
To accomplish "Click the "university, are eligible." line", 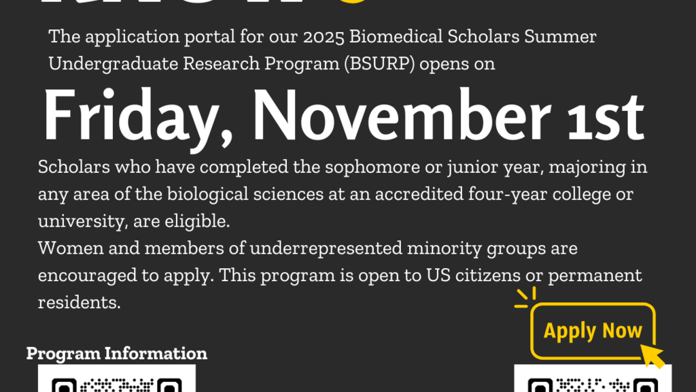I will point(134,221).
